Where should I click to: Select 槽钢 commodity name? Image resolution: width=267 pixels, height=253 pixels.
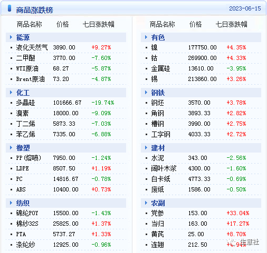point(157,124)
